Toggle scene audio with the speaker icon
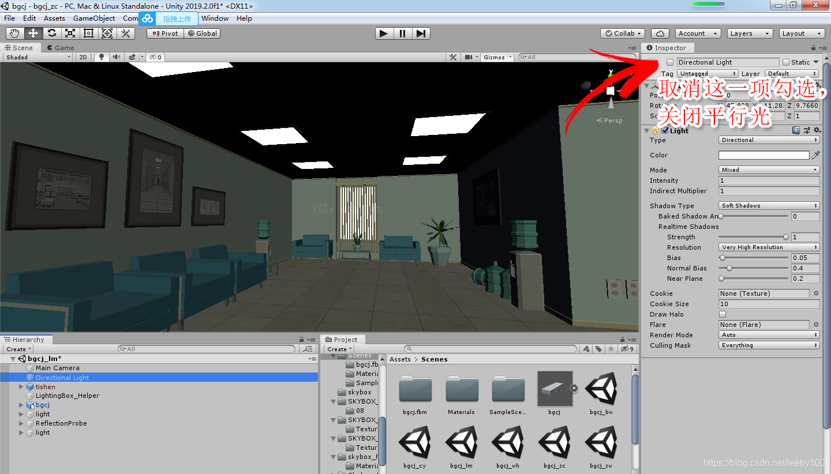831x474 pixels. [x=117, y=57]
